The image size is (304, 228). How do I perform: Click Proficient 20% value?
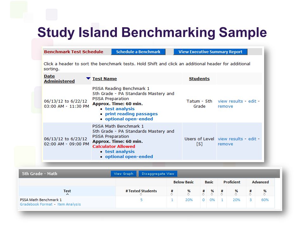236,200
